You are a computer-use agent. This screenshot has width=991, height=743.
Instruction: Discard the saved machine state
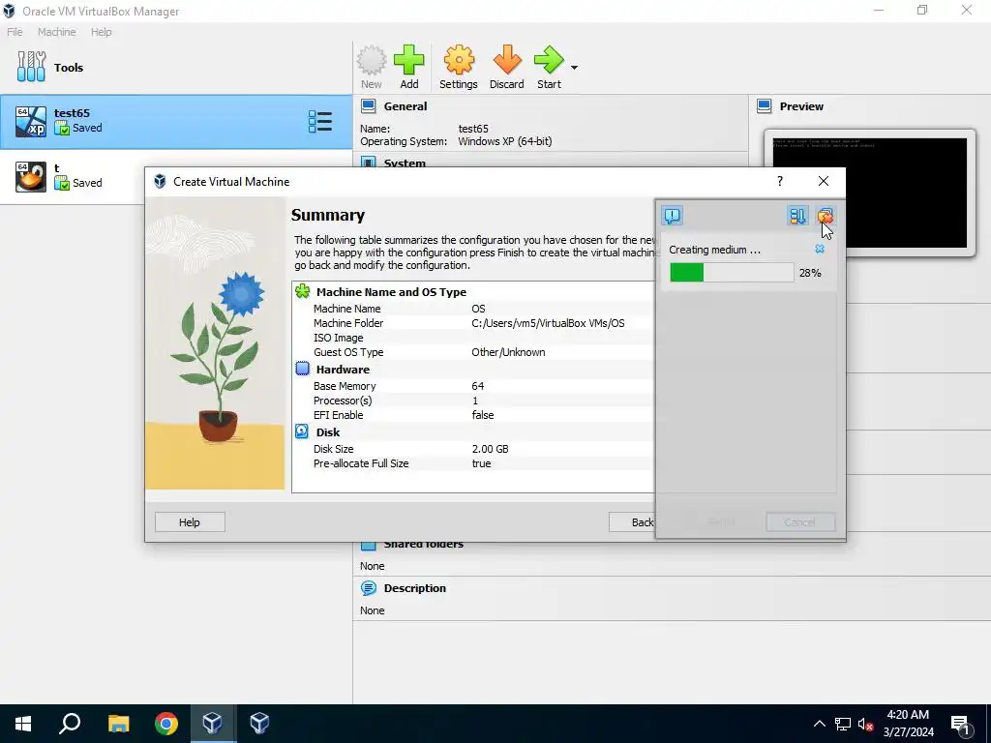point(507,68)
